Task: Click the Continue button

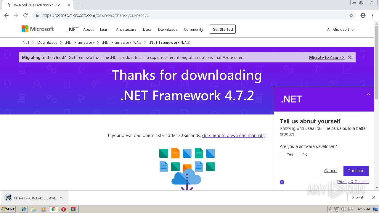Action: [356, 171]
